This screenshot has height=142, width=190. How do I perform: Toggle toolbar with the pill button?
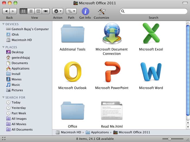(185, 3)
